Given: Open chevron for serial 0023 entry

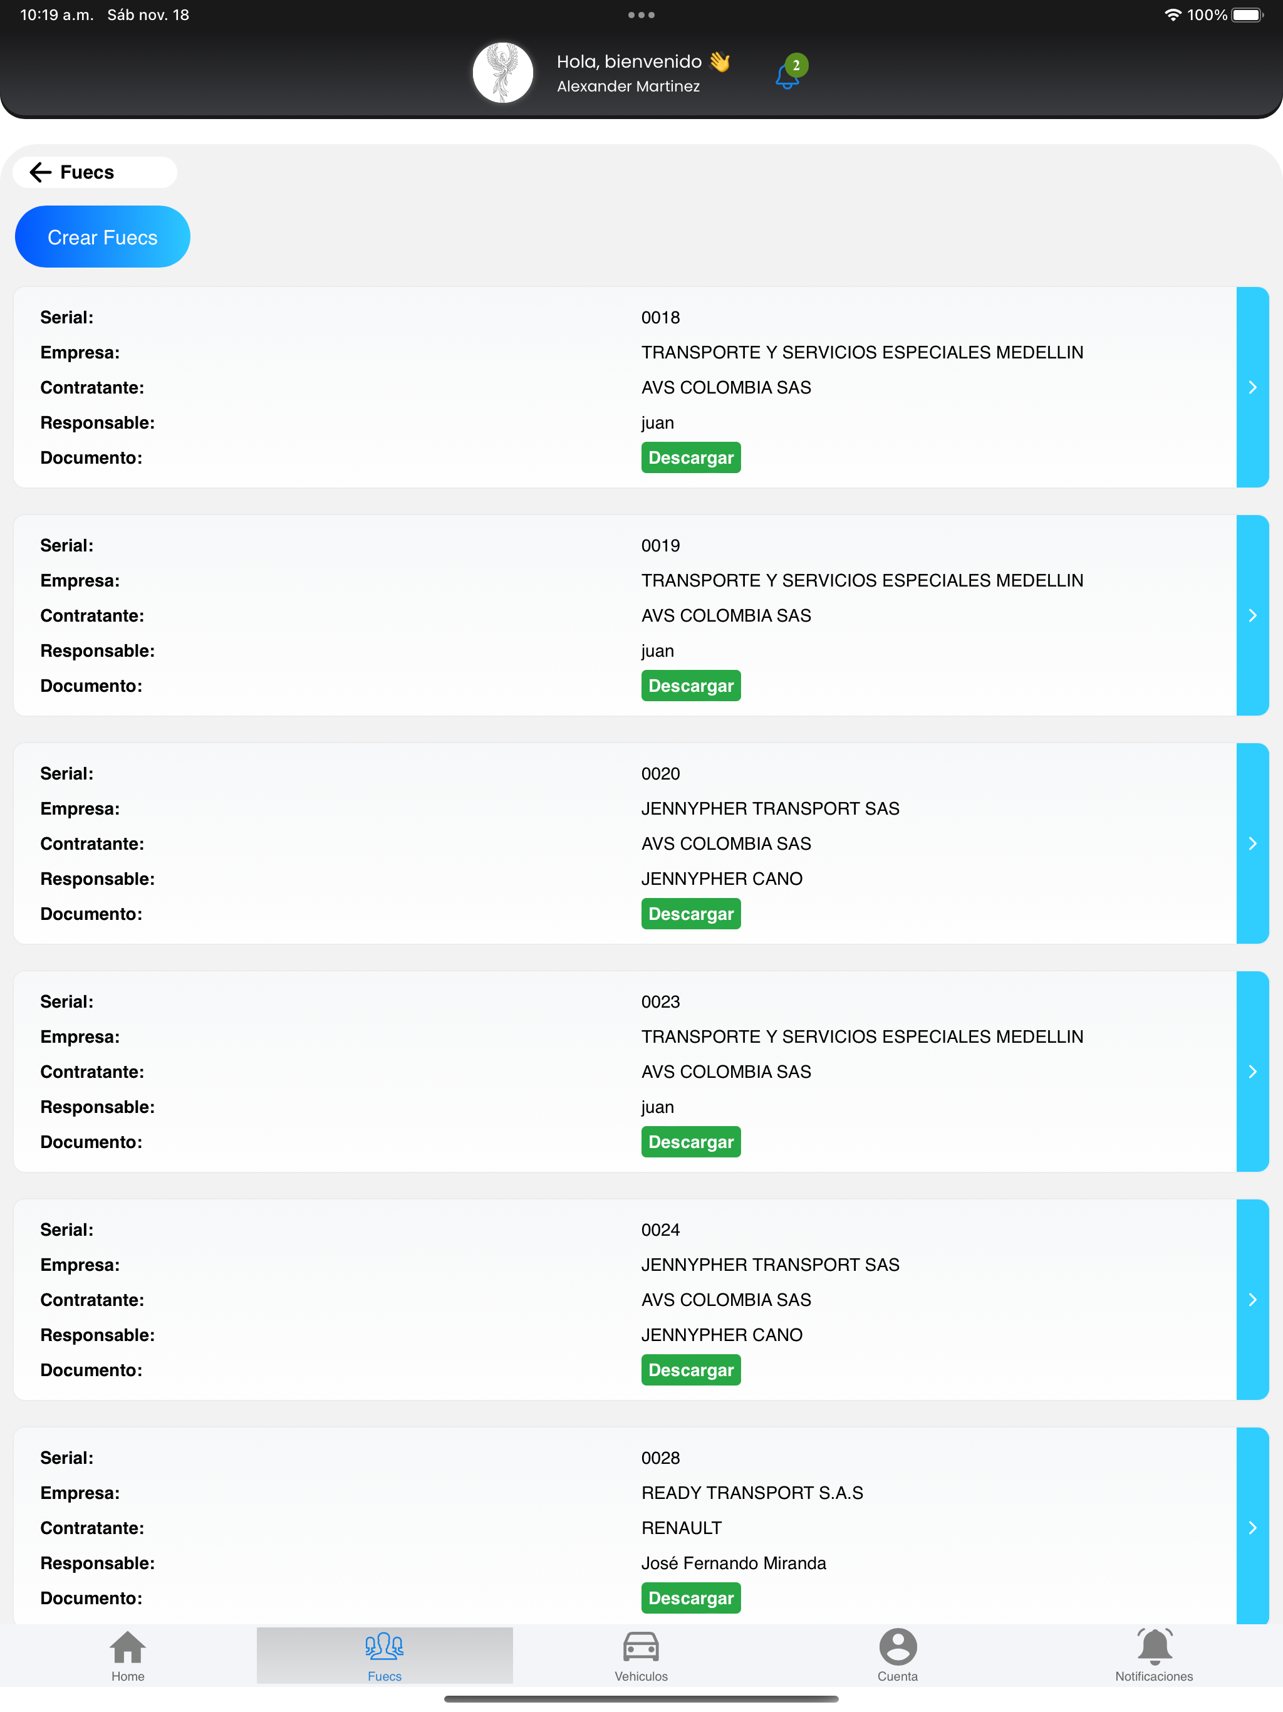Looking at the screenshot, I should pos(1252,1071).
